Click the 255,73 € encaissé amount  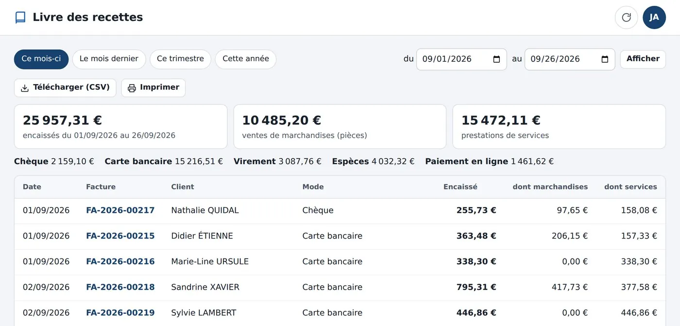476,210
